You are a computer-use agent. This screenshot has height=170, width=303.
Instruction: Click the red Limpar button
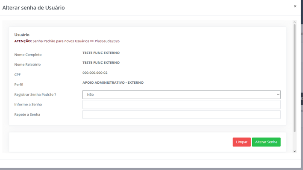[241, 142]
